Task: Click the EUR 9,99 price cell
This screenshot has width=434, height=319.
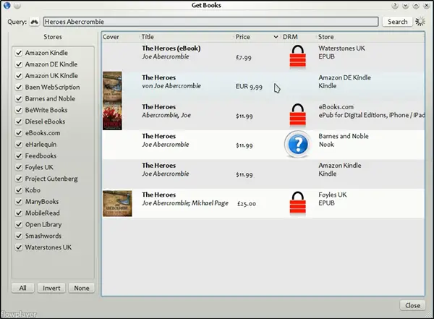Action: point(249,87)
